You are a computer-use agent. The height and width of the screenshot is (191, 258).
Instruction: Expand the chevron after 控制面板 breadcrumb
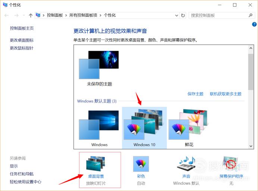point(66,15)
